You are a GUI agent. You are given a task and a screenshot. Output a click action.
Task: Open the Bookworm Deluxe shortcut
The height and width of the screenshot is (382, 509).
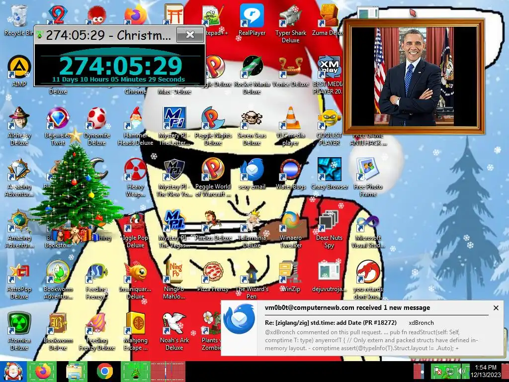pos(58,331)
